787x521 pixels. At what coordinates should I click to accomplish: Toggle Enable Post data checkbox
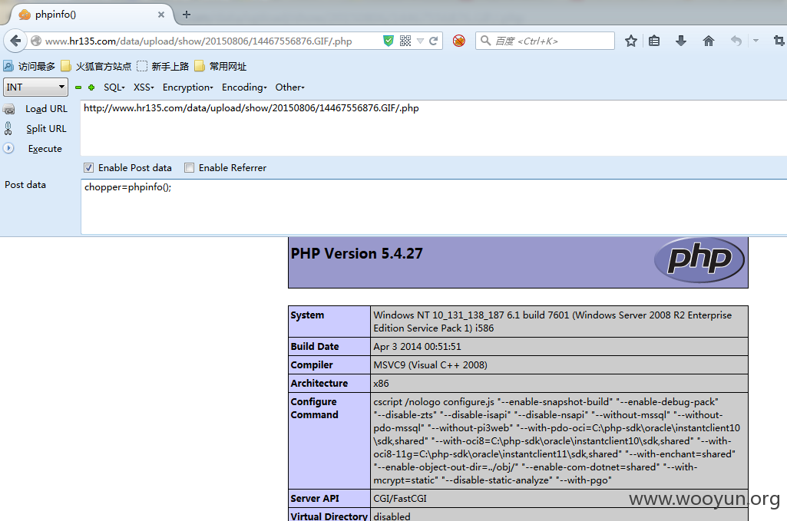tap(89, 168)
